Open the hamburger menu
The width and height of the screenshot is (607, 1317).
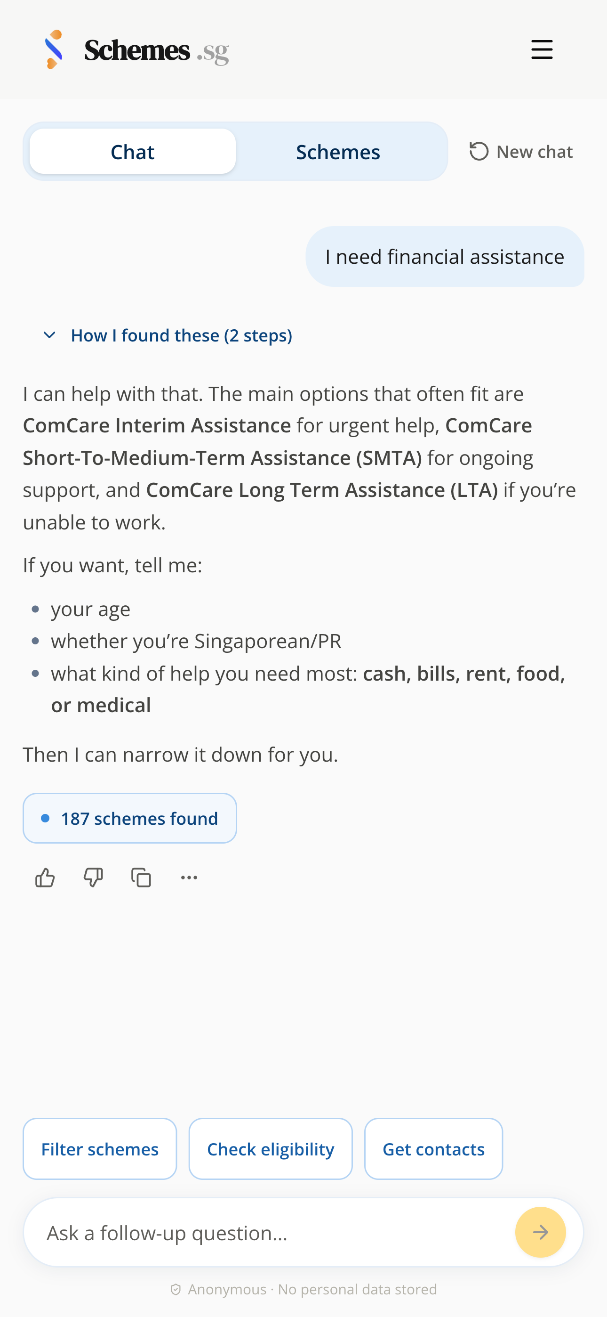pyautogui.click(x=542, y=49)
